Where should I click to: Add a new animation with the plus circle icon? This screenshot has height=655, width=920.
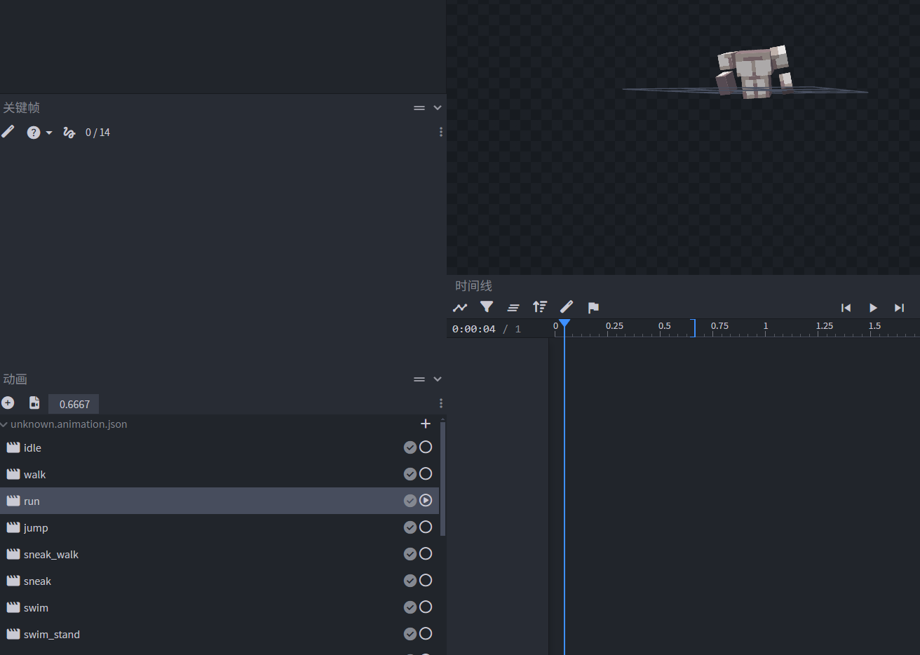click(8, 403)
